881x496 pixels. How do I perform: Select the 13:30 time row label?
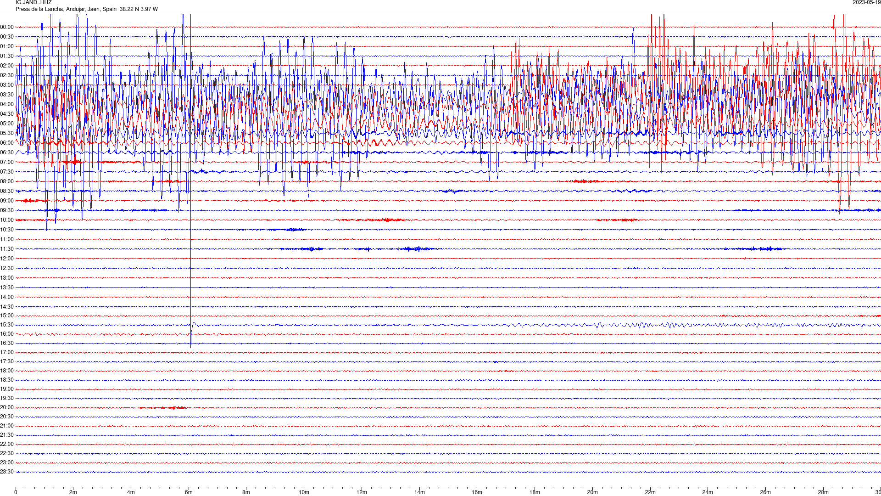pos(7,287)
